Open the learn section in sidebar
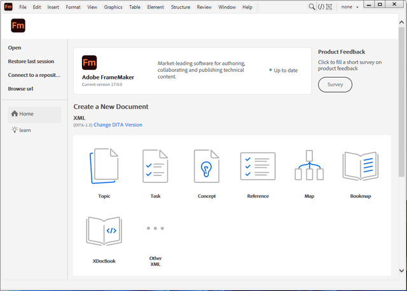The width and height of the screenshot is (407, 291). tap(25, 130)
